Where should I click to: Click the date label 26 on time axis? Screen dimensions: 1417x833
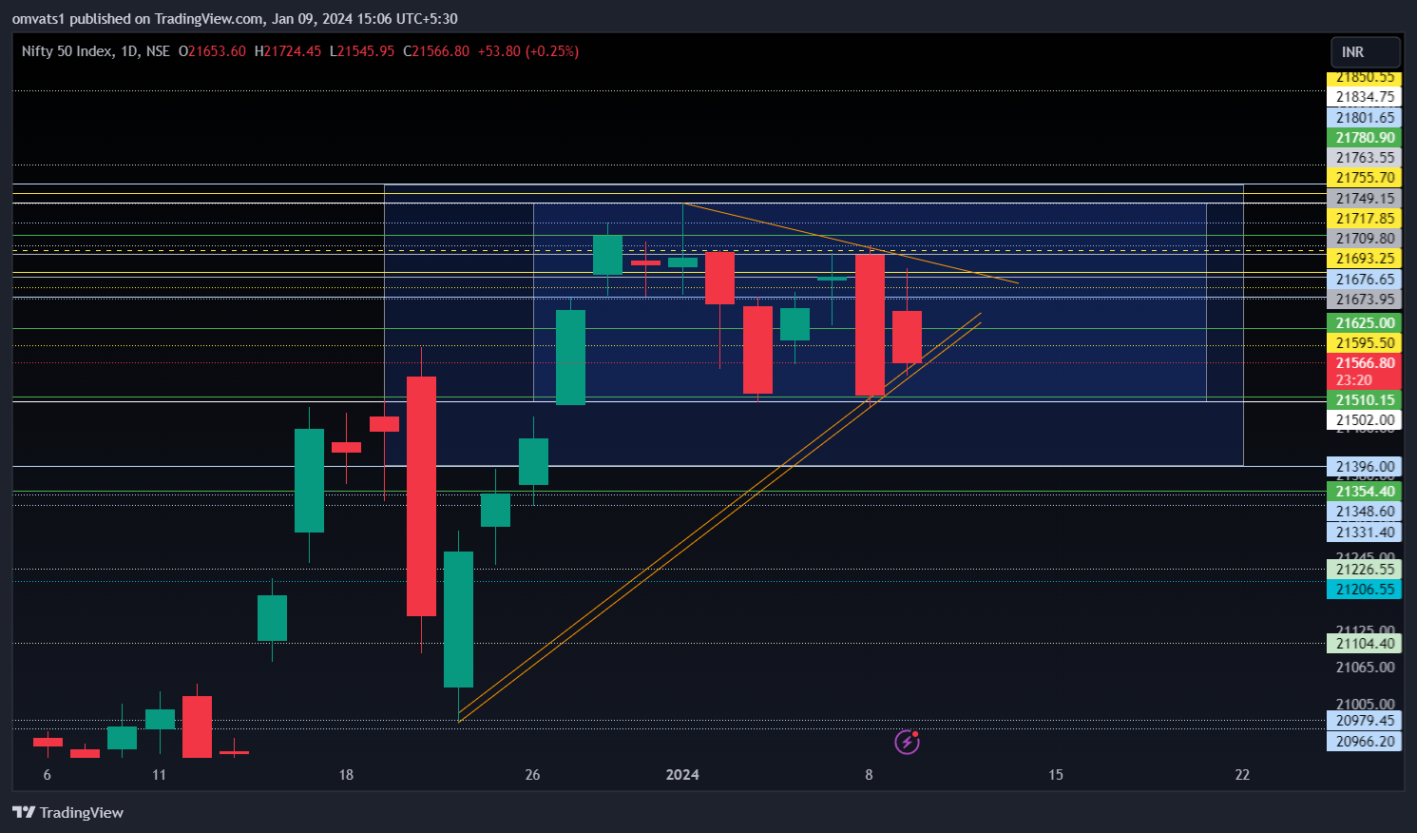pyautogui.click(x=532, y=775)
